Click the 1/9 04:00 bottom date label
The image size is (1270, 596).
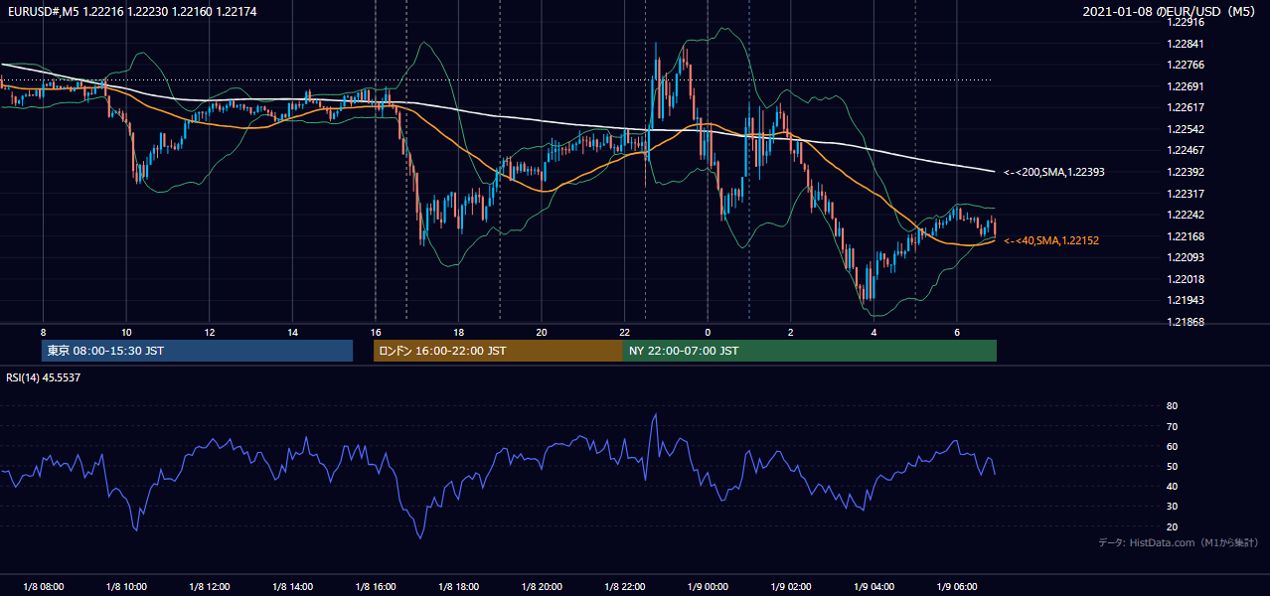873,587
